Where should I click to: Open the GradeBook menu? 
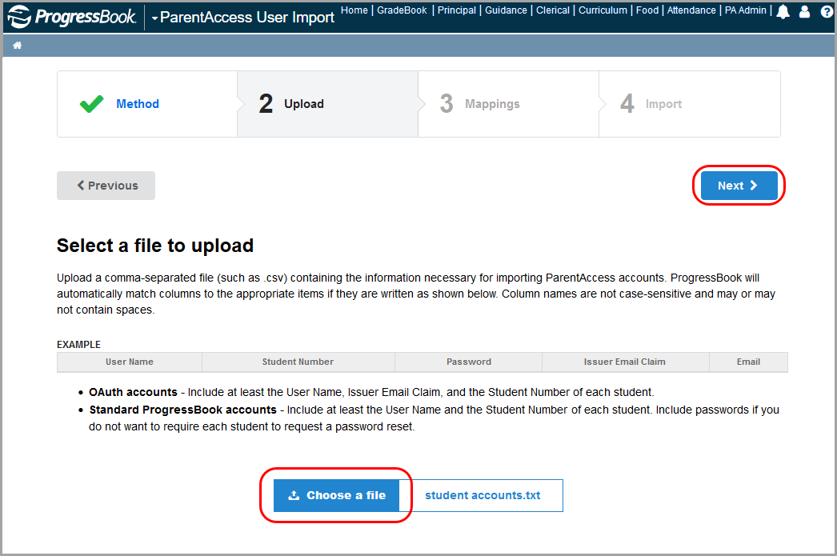point(402,10)
